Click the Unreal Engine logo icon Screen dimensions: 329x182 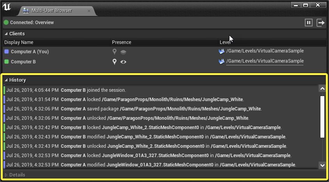point(7,7)
